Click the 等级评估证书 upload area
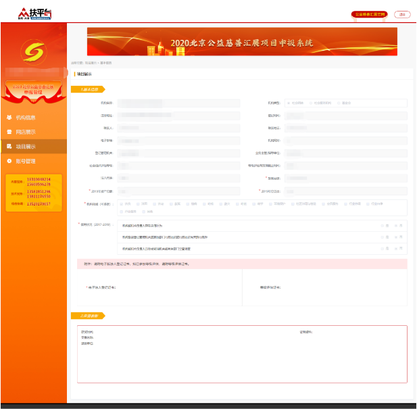This screenshot has width=417, height=409. coord(324,287)
